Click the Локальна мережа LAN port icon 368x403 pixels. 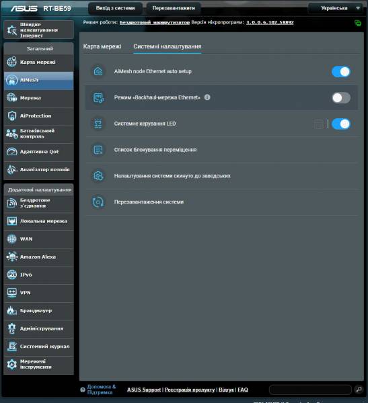11,221
